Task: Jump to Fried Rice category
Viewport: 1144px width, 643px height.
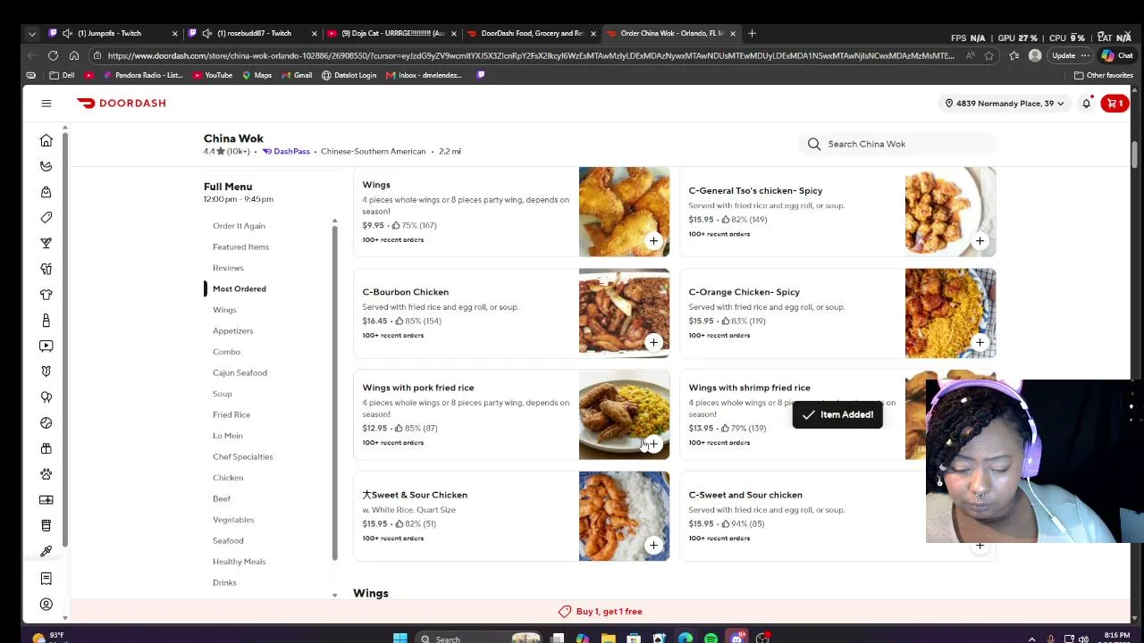Action: 231,414
